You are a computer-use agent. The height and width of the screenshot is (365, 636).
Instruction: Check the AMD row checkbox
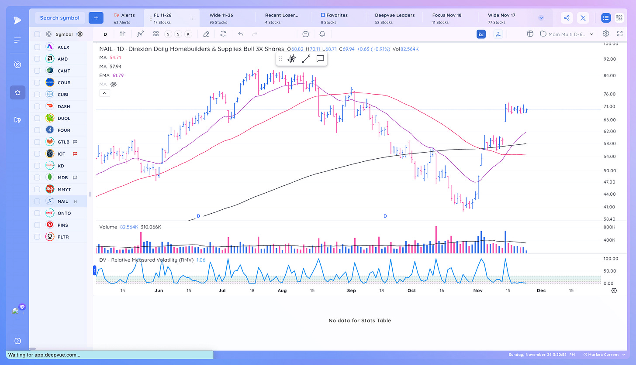coord(37,59)
